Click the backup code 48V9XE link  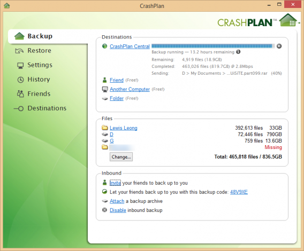(x=239, y=192)
